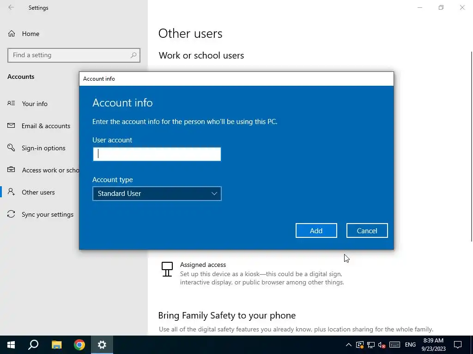Open Email & accounts settings

(40, 126)
